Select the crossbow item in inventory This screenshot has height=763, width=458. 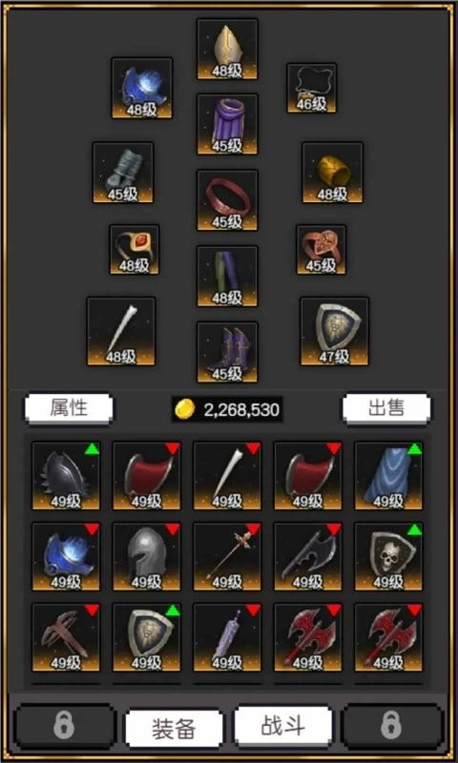(66, 637)
